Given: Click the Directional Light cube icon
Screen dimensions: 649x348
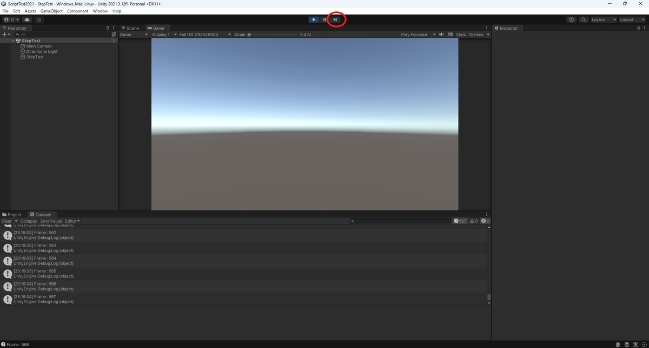Looking at the screenshot, I should tap(23, 52).
